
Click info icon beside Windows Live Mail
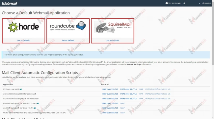[x=21, y=89]
